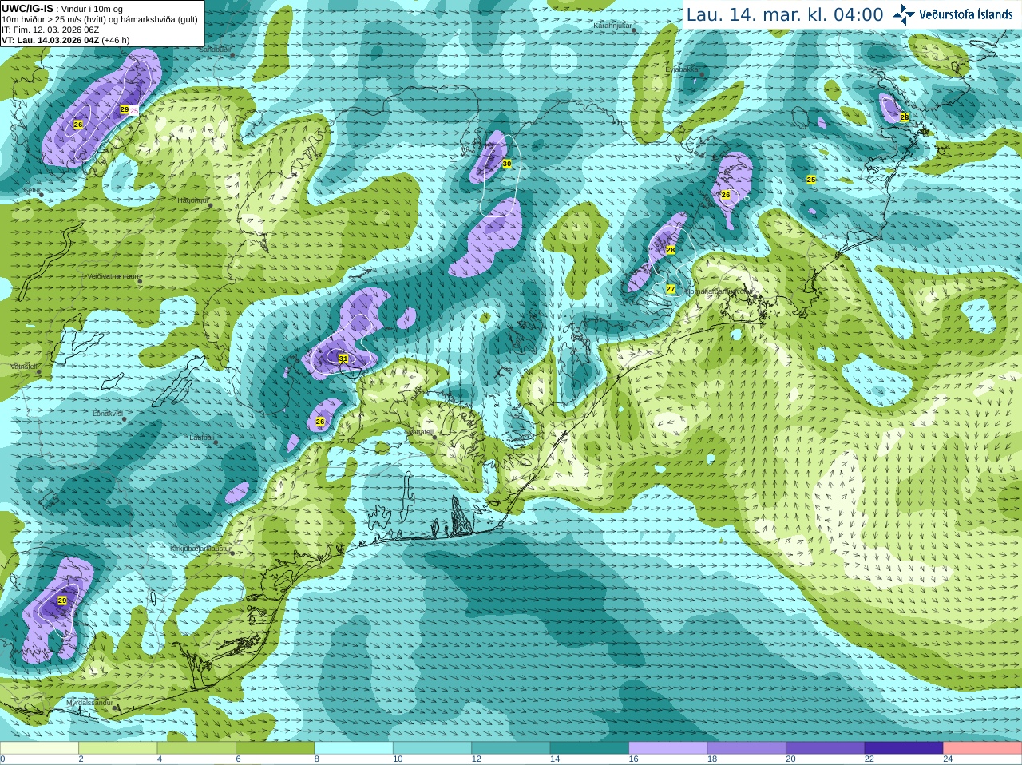Click the Laufbali place label
Viewport: 1022px width, 765px height.
tap(202, 438)
